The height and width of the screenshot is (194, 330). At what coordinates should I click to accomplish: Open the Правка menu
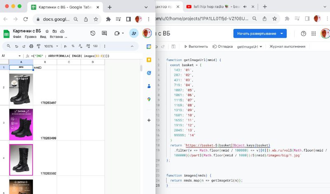tap(31, 37)
